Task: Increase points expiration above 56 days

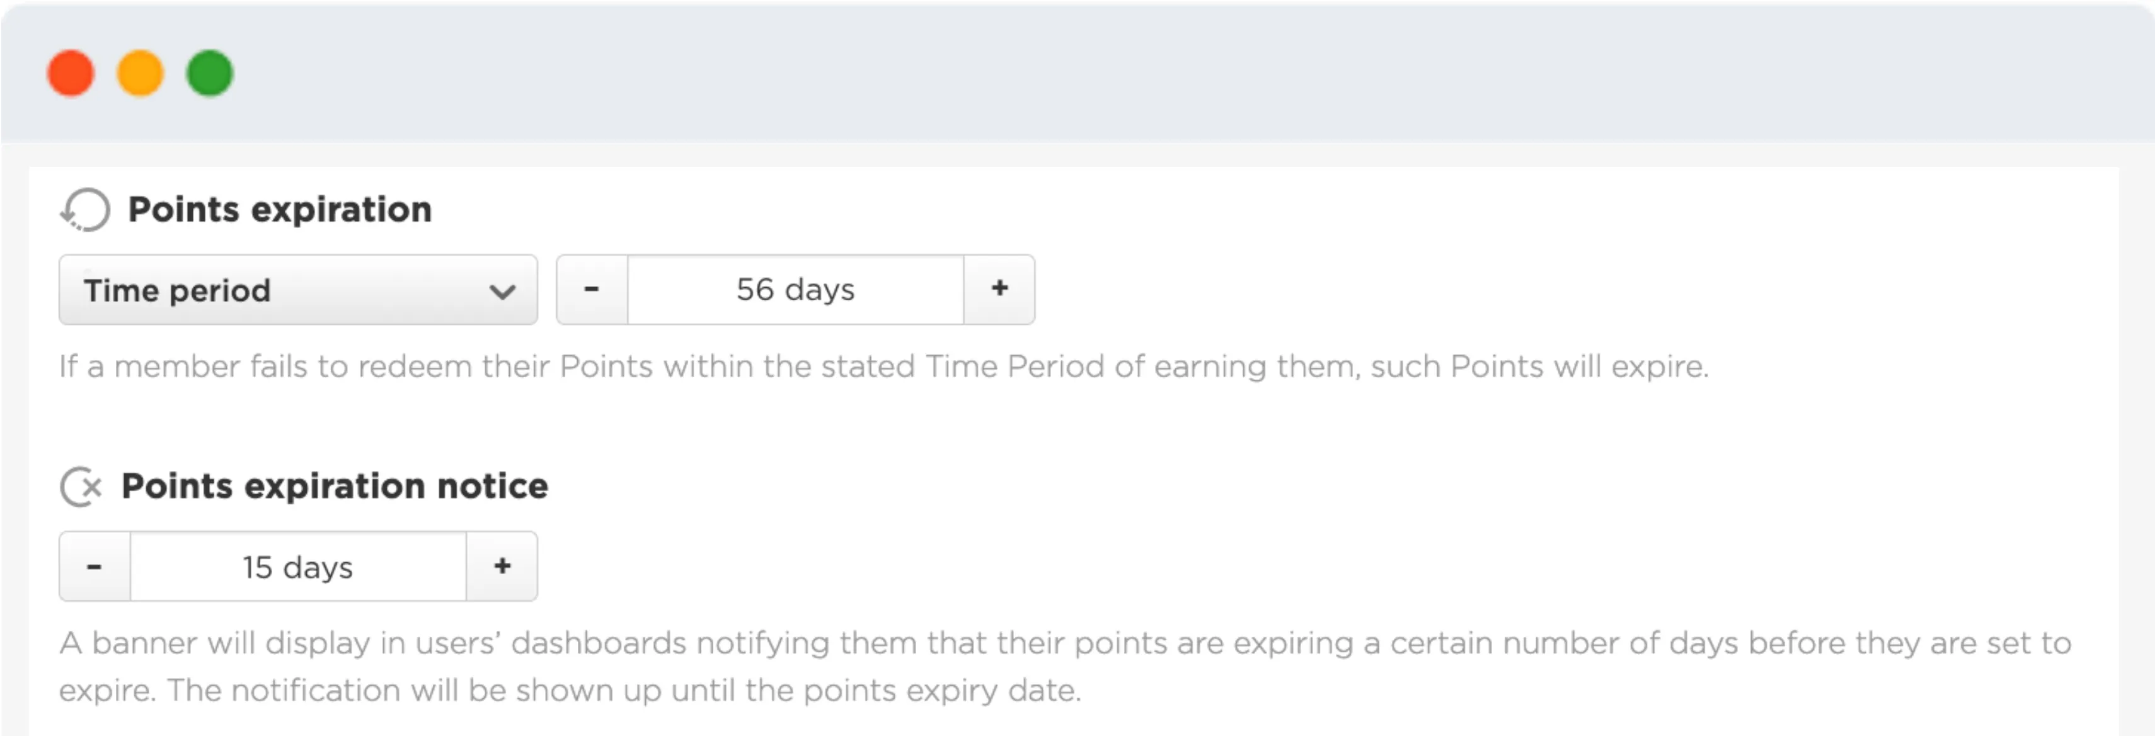Action: pos(1000,290)
